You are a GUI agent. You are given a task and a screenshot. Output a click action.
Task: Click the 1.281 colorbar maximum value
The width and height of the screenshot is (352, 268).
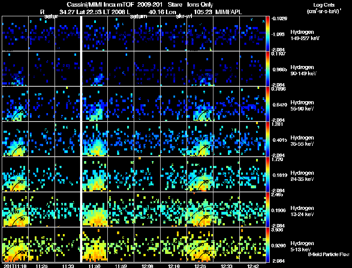[x=277, y=124]
